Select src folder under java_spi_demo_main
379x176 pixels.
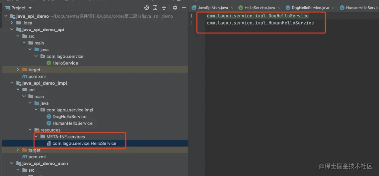[31, 170]
